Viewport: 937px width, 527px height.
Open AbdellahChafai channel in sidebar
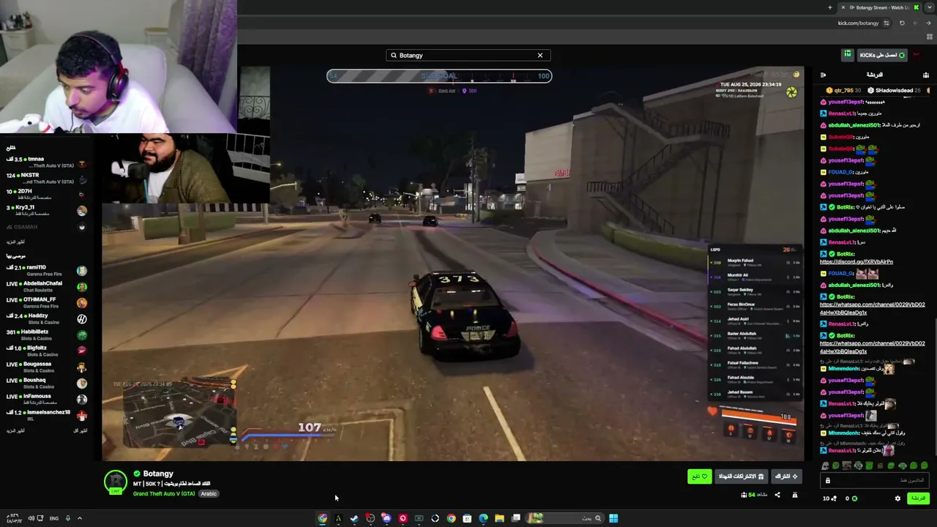click(x=45, y=287)
